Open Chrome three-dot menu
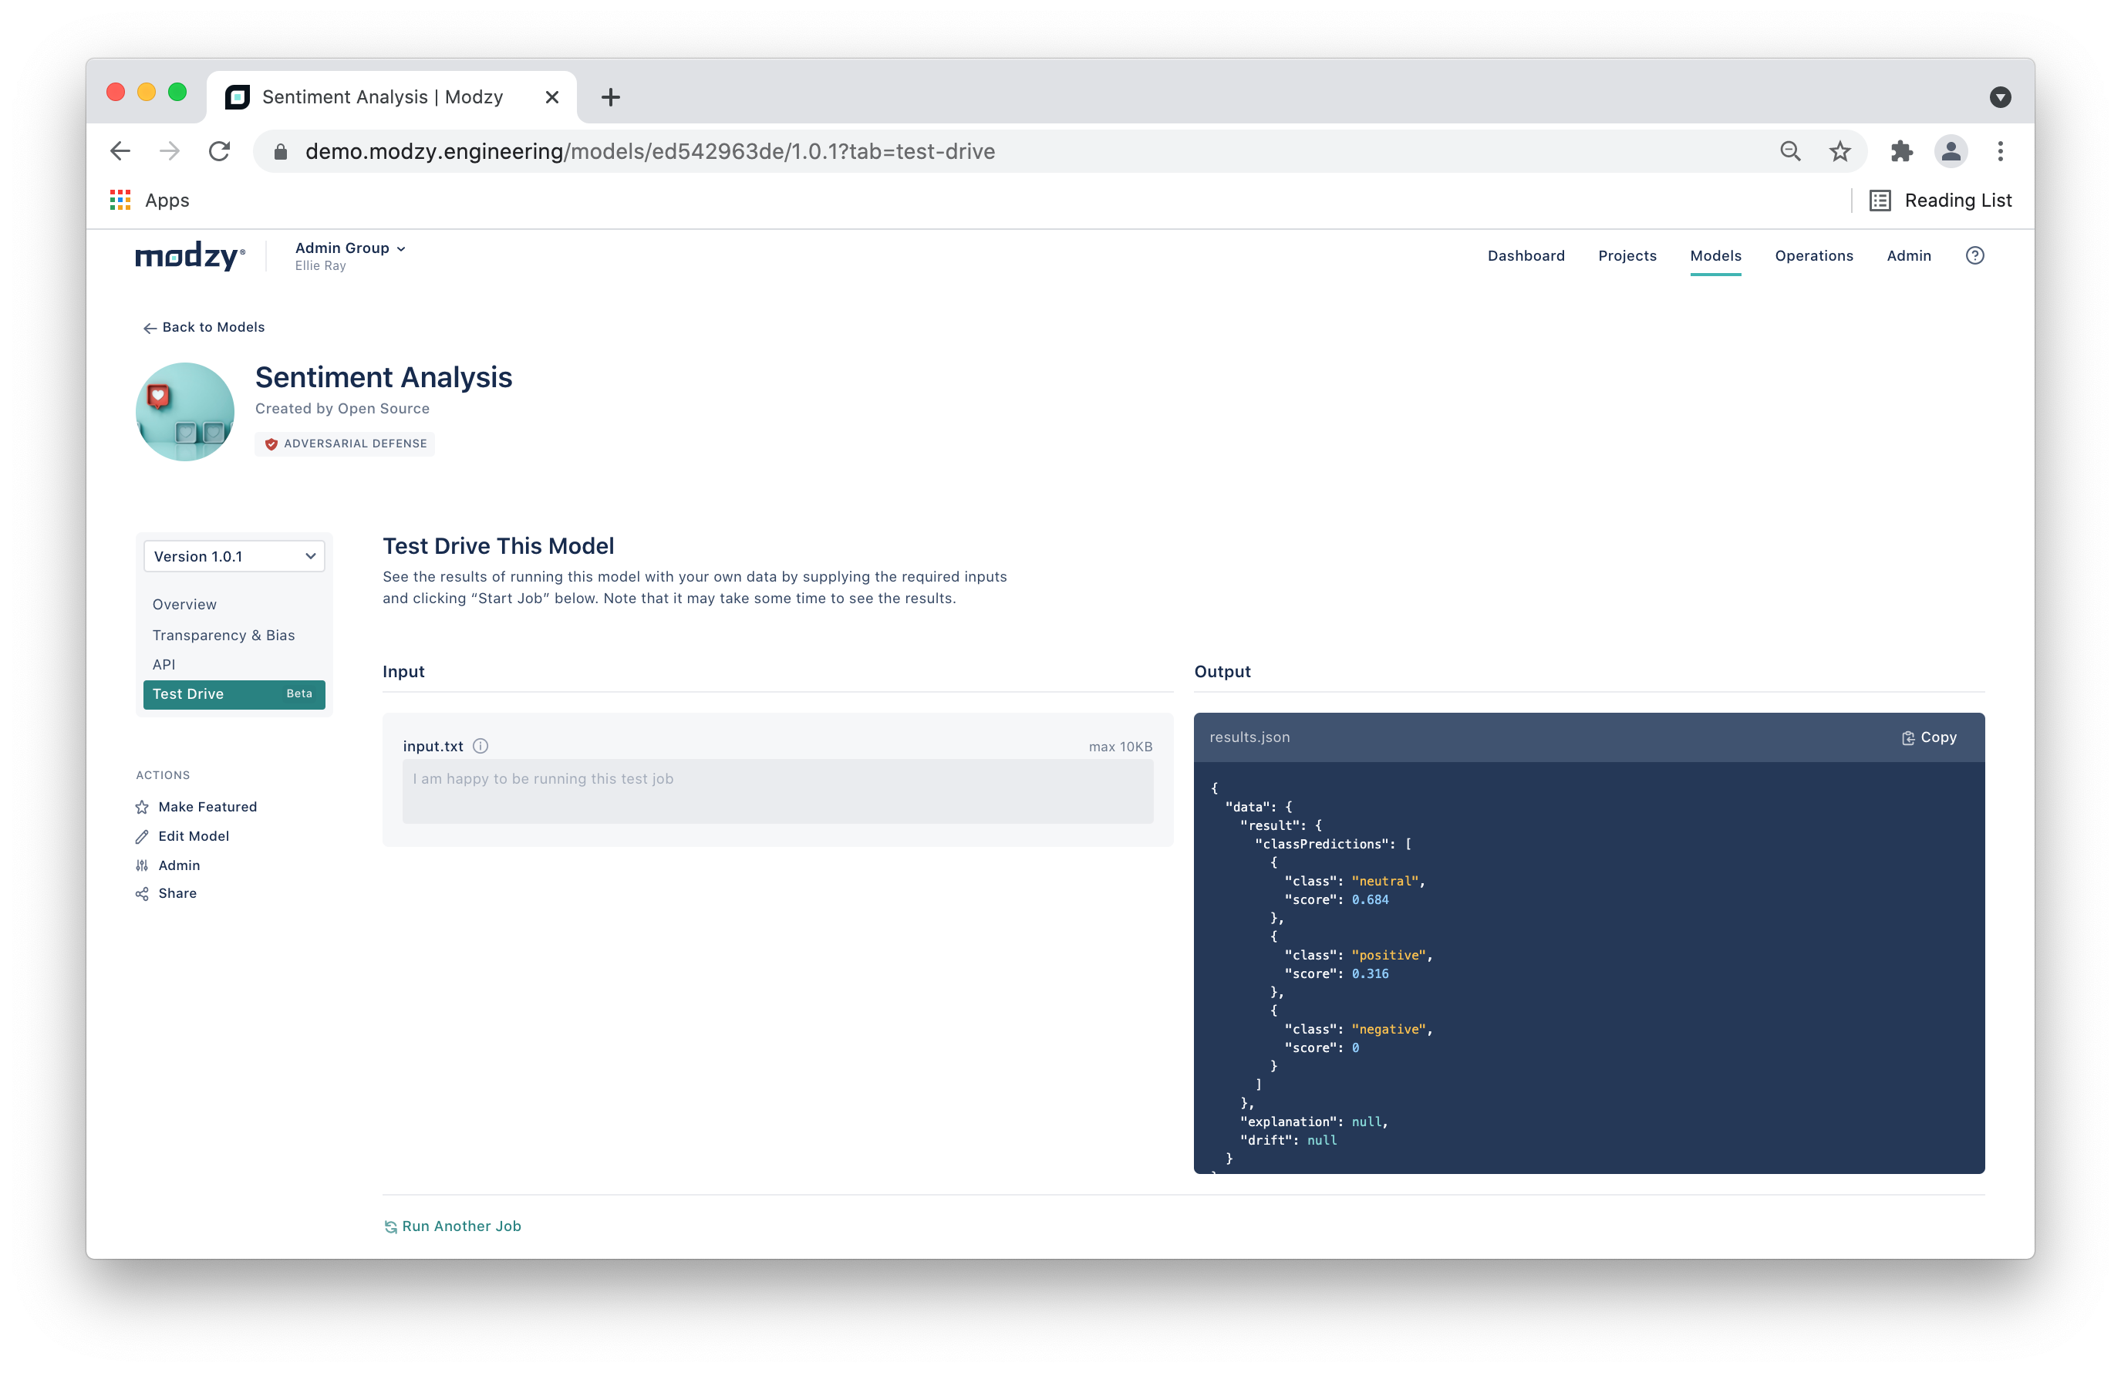The image size is (2121, 1373). 2000,151
